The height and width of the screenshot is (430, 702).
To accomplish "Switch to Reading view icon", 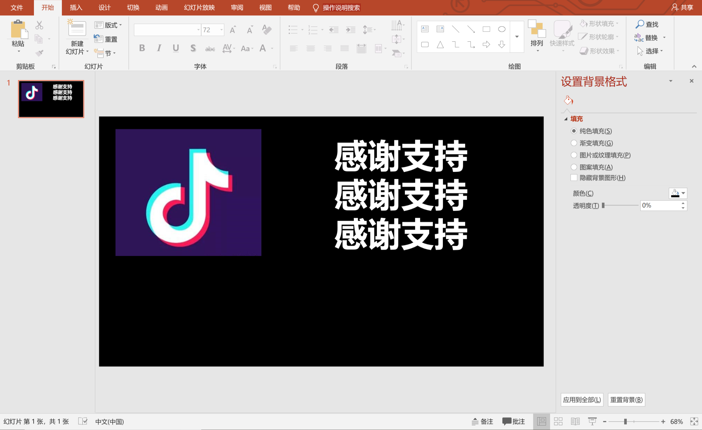I will click(x=575, y=421).
